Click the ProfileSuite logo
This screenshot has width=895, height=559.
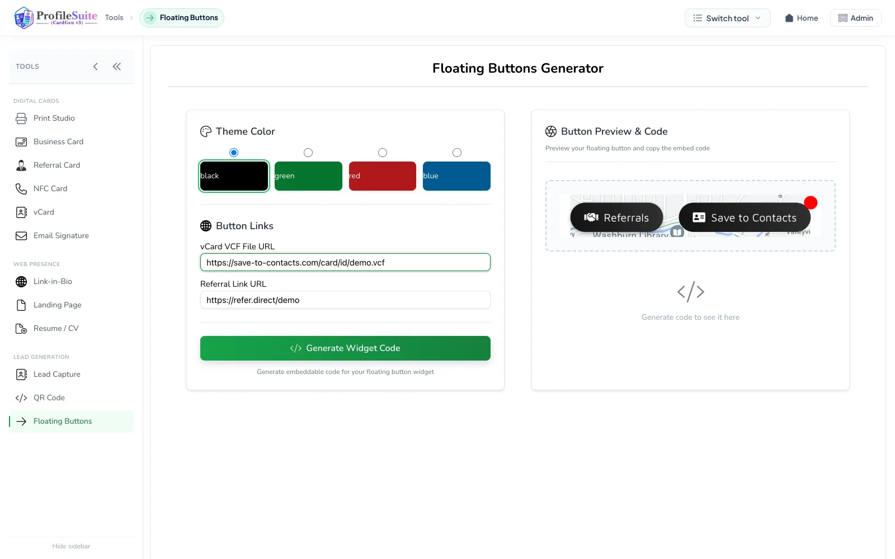tap(56, 18)
